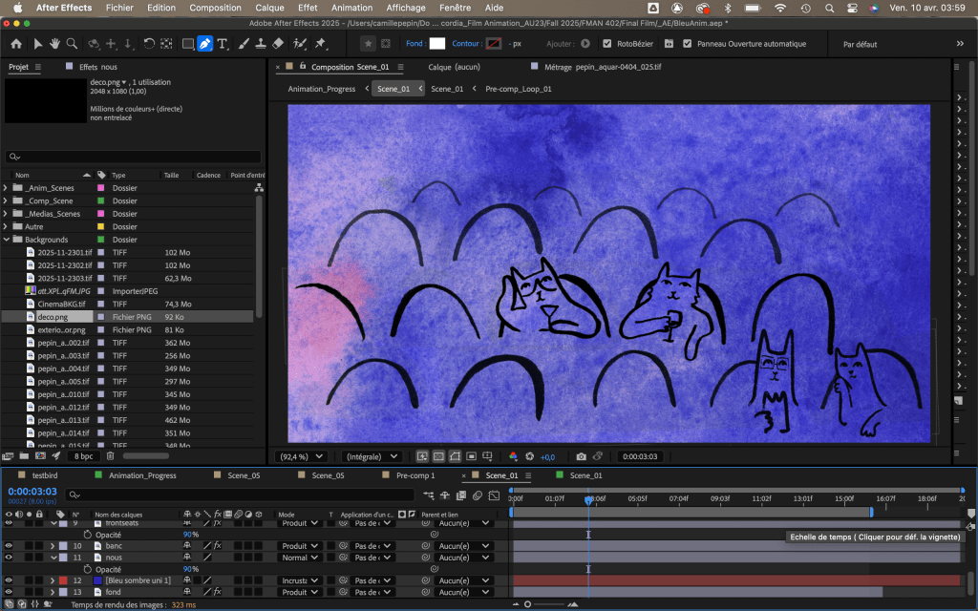Toggle Panneau Ouverture automatique checkbox
The width and height of the screenshot is (978, 611).
pos(687,44)
